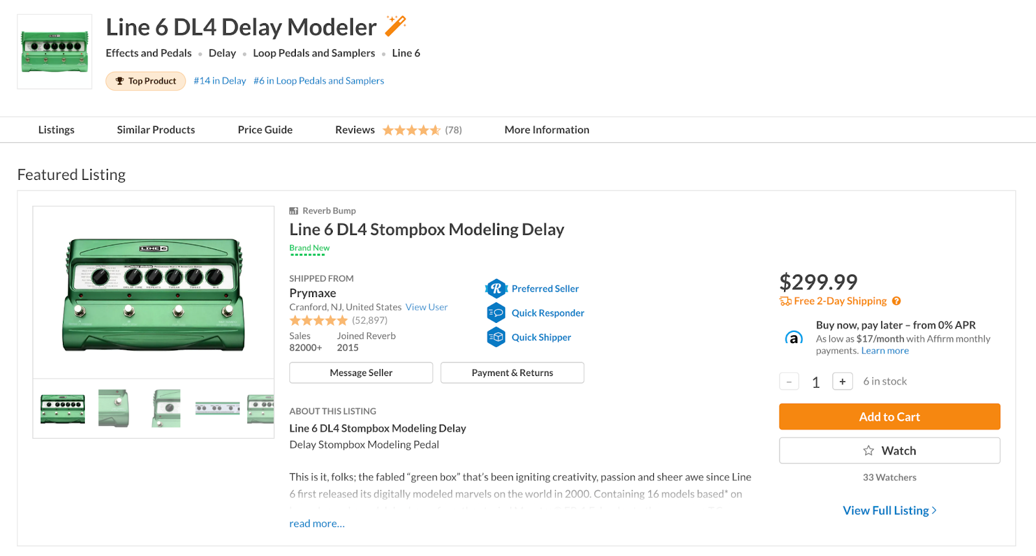Watch this listing with the star button
The image size is (1036, 556).
click(889, 450)
